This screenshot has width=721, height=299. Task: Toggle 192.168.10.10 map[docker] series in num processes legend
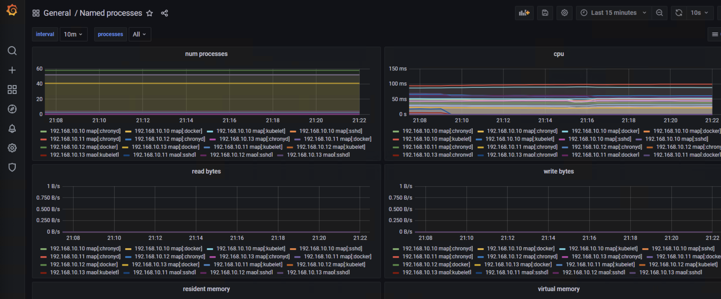(x=168, y=131)
